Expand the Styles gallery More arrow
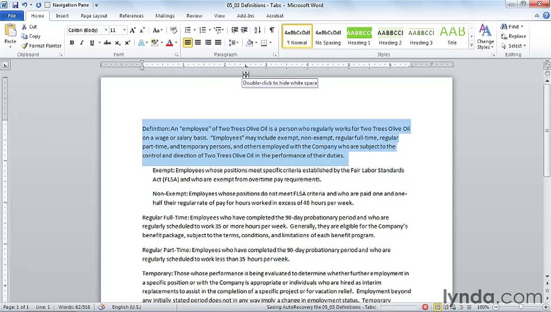Screen dimensions: 551x312 point(471,45)
